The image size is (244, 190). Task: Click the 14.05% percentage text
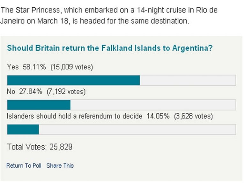coord(158,116)
